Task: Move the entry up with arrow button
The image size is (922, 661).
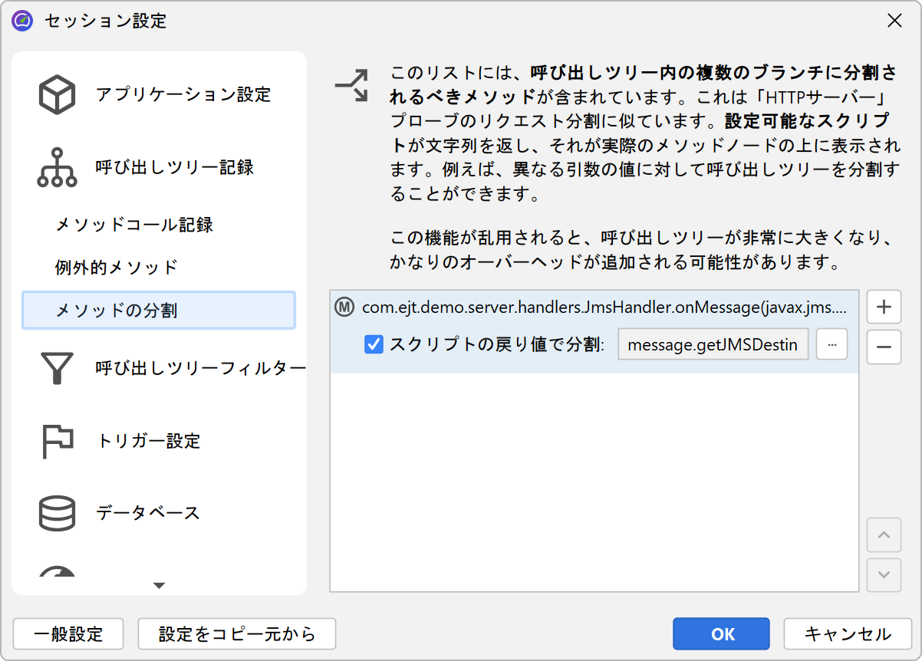Action: [884, 535]
